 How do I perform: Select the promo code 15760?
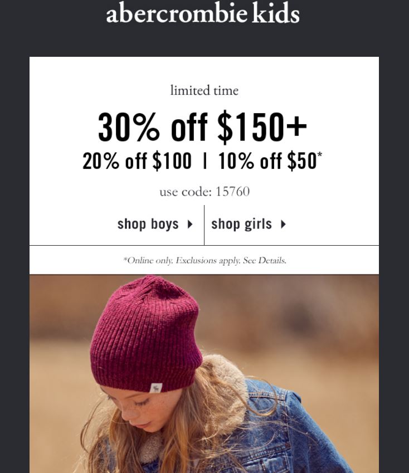pos(232,192)
